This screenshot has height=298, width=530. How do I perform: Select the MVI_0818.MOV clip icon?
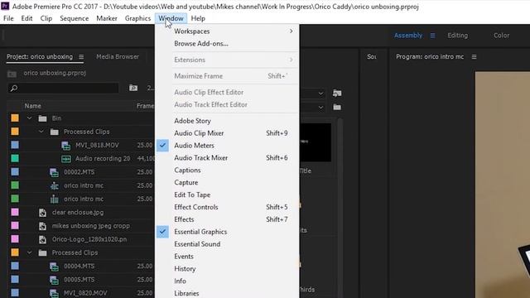click(x=66, y=146)
